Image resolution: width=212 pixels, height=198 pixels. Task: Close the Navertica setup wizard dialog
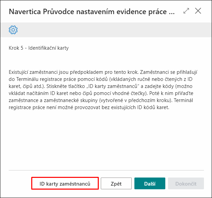click(x=198, y=11)
